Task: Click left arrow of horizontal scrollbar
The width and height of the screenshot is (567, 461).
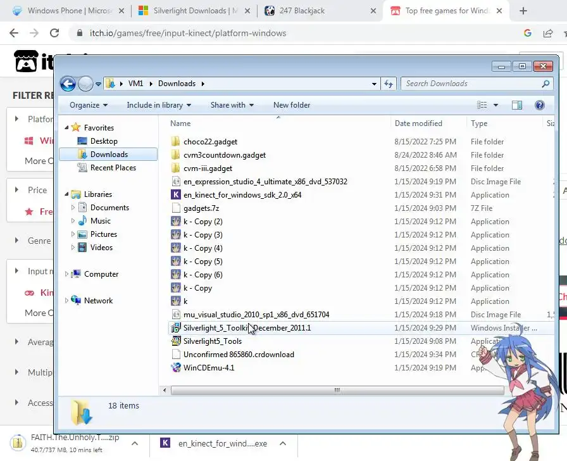Action: pyautogui.click(x=165, y=391)
